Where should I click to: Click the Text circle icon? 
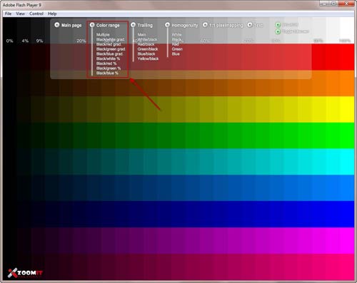(250, 25)
